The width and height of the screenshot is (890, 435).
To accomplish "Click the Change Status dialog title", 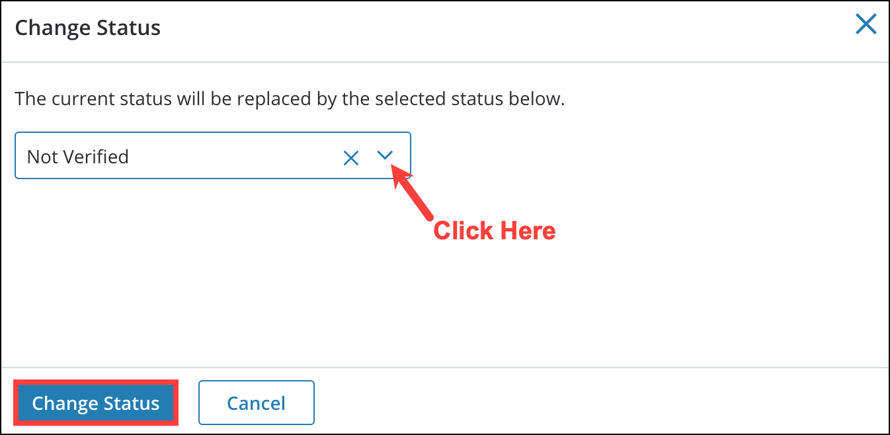I will tap(87, 27).
